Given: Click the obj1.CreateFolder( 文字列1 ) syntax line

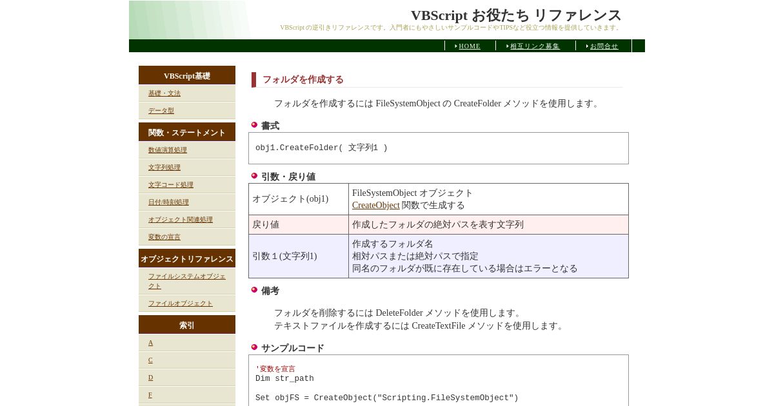Looking at the screenshot, I should coord(321,148).
